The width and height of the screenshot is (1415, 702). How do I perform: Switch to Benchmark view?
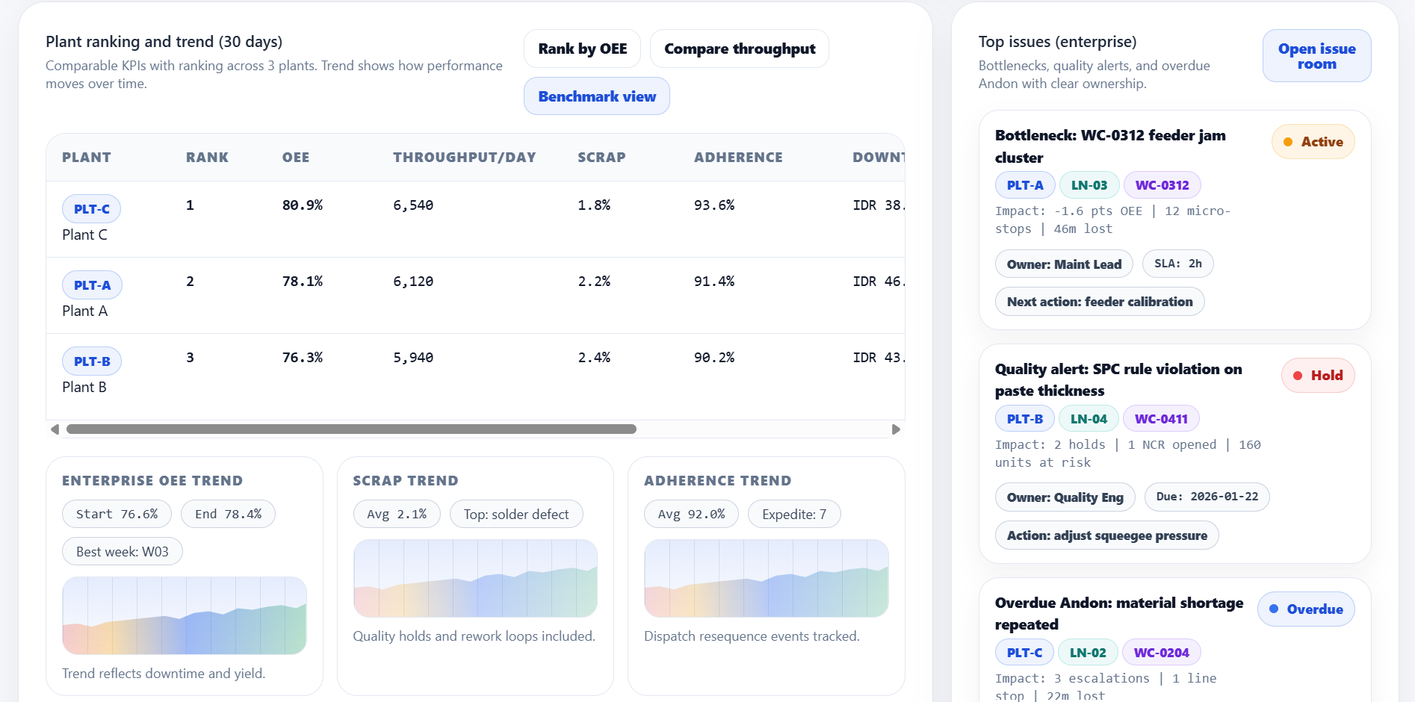[596, 96]
